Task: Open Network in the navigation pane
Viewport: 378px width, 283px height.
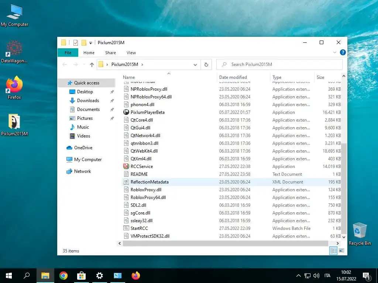Action: [x=82, y=171]
